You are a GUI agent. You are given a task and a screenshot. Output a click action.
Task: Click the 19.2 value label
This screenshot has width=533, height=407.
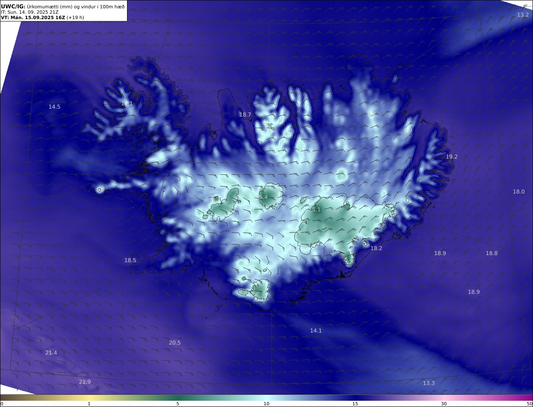(452, 156)
